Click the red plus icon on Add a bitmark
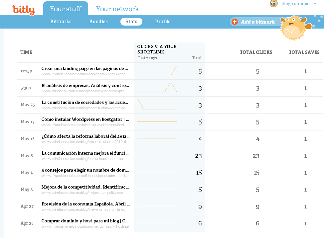This screenshot has height=238, width=324. pyautogui.click(x=235, y=22)
